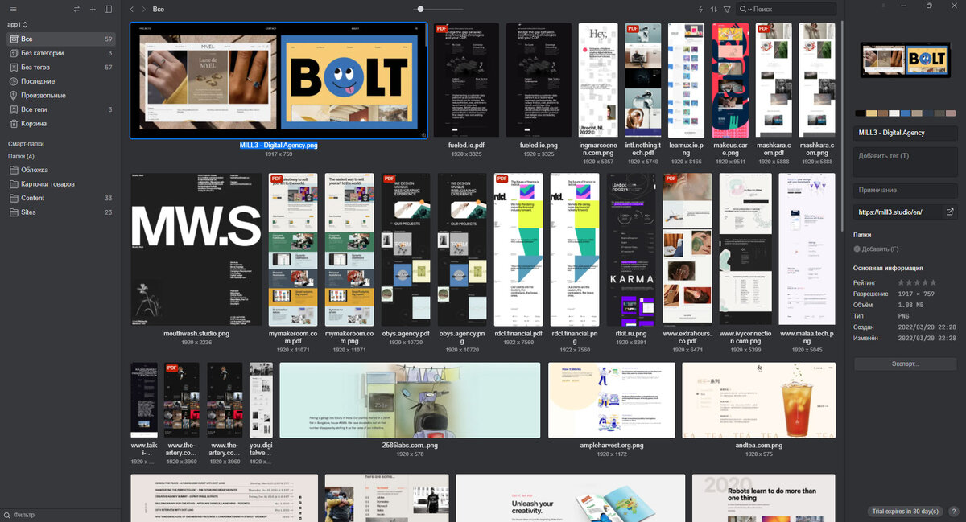This screenshot has height=522, width=966.
Task: Pick the blue color swatch
Action: tap(906, 113)
